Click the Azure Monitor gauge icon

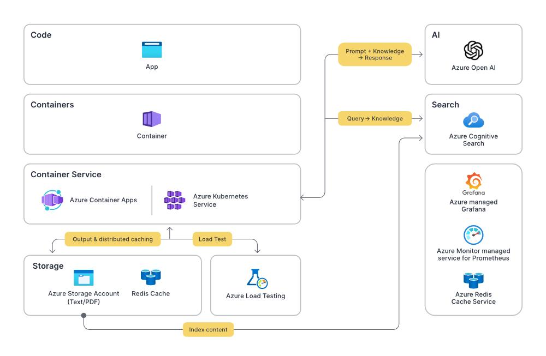[473, 235]
